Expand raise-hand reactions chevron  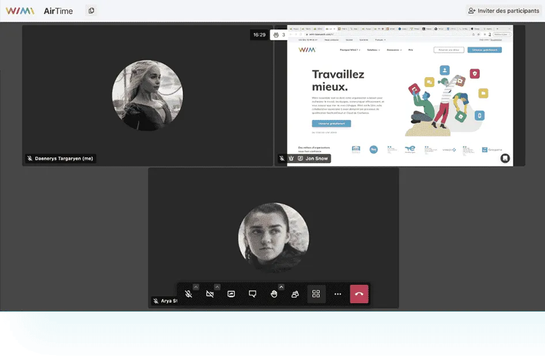tap(281, 287)
